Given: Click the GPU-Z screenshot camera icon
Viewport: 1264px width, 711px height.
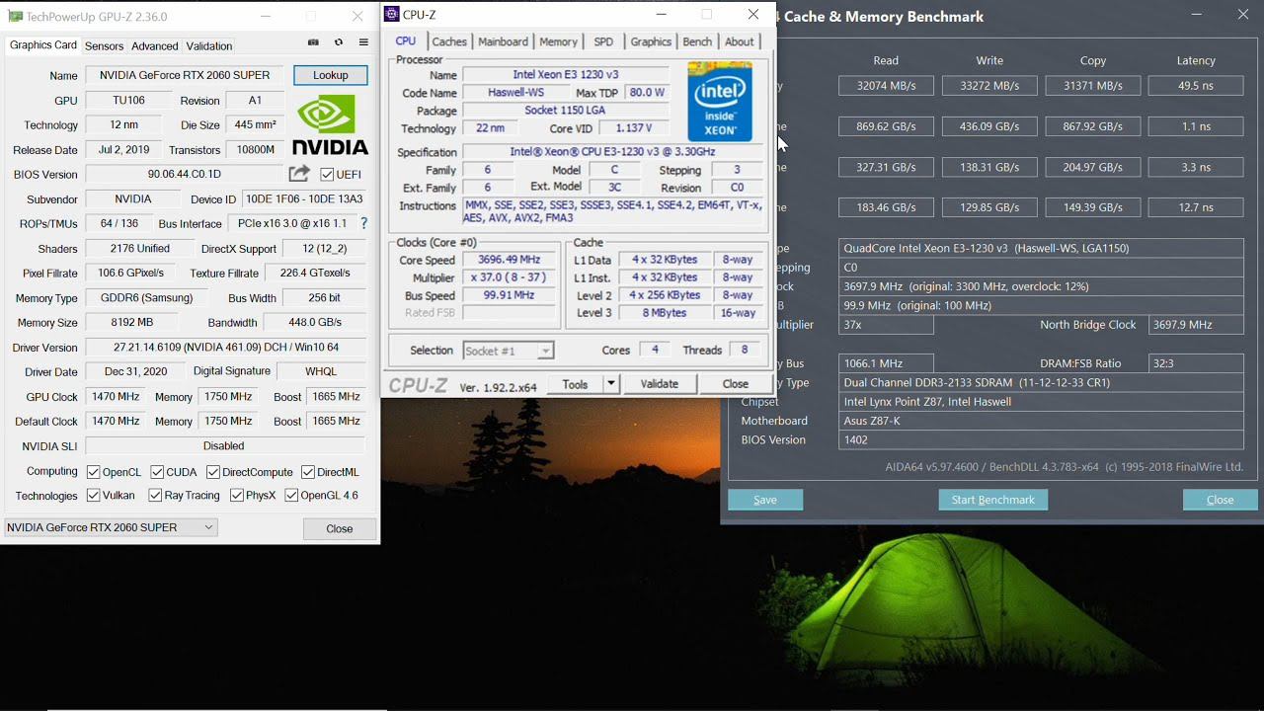Looking at the screenshot, I should pyautogui.click(x=313, y=42).
